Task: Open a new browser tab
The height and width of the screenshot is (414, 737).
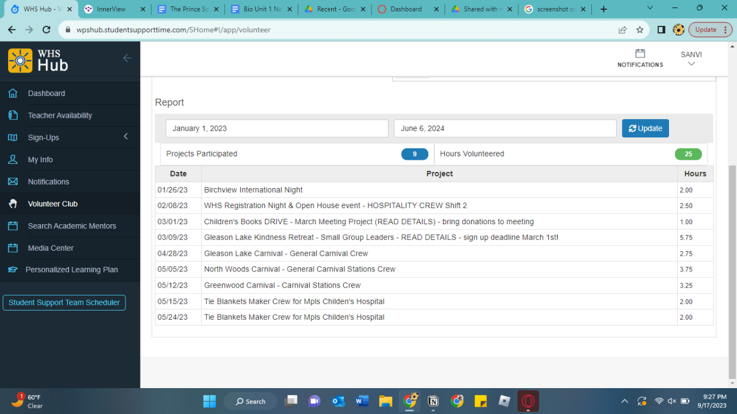Action: pyautogui.click(x=603, y=9)
